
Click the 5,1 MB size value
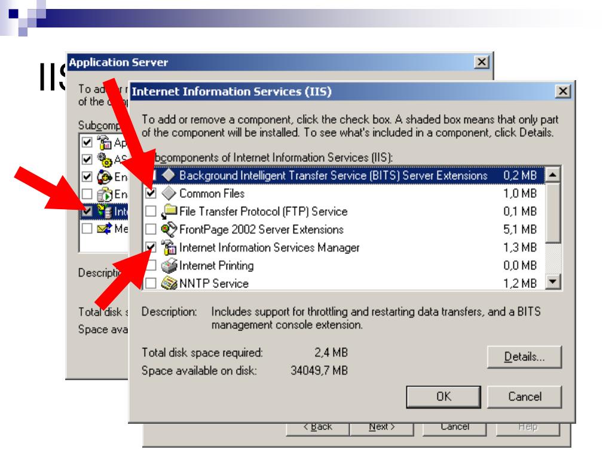(x=520, y=229)
